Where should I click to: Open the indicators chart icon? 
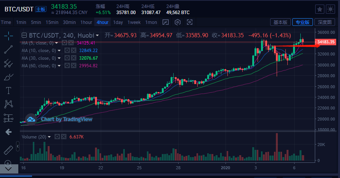click(x=166, y=22)
